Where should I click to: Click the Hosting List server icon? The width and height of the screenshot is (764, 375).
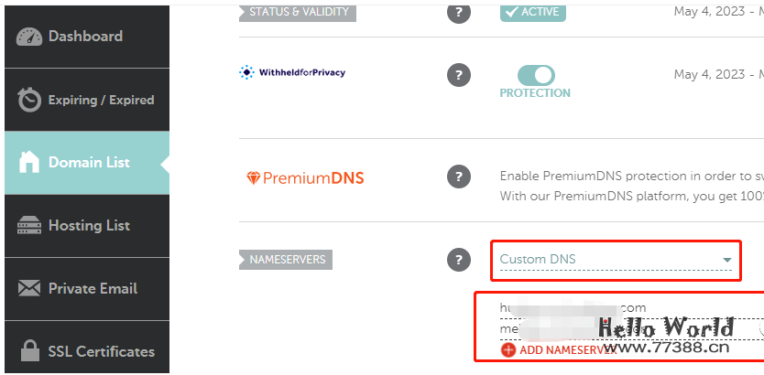[x=30, y=226]
